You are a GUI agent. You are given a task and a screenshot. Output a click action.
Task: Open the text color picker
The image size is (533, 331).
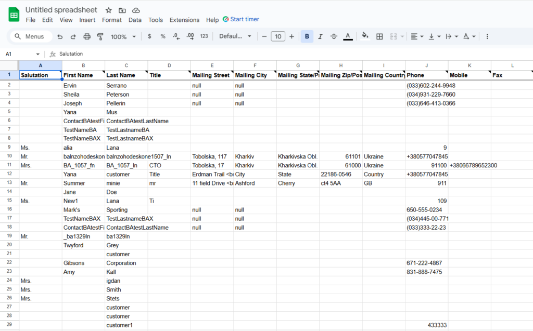(x=347, y=36)
